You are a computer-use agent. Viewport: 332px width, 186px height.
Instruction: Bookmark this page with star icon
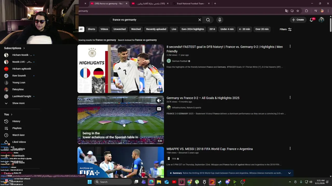[298, 11]
